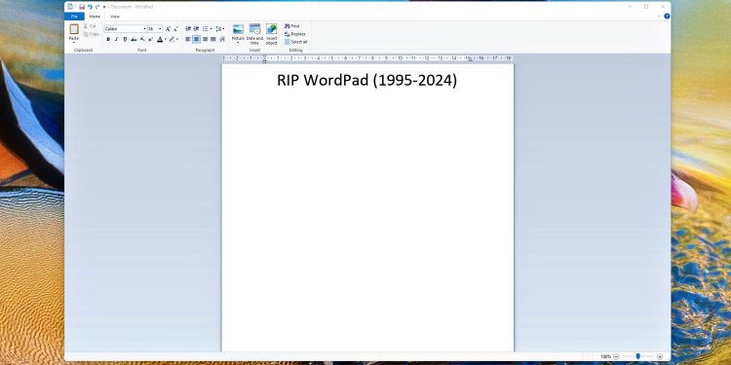Toggle Strikethrough formatting
This screenshot has height=365, width=731.
pos(134,39)
